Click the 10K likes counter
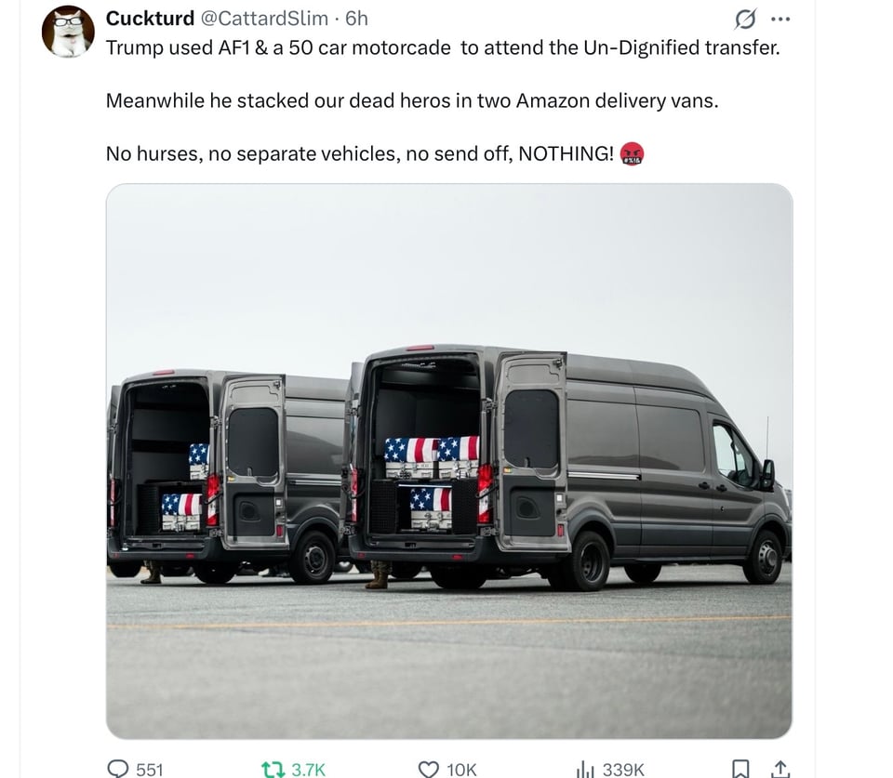The width and height of the screenshot is (893, 778). click(460, 770)
